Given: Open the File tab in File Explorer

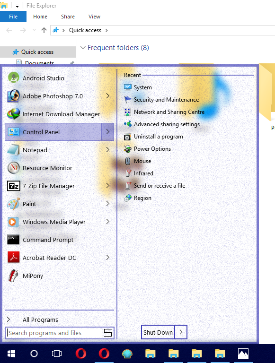Looking at the screenshot, I should click(13, 17).
